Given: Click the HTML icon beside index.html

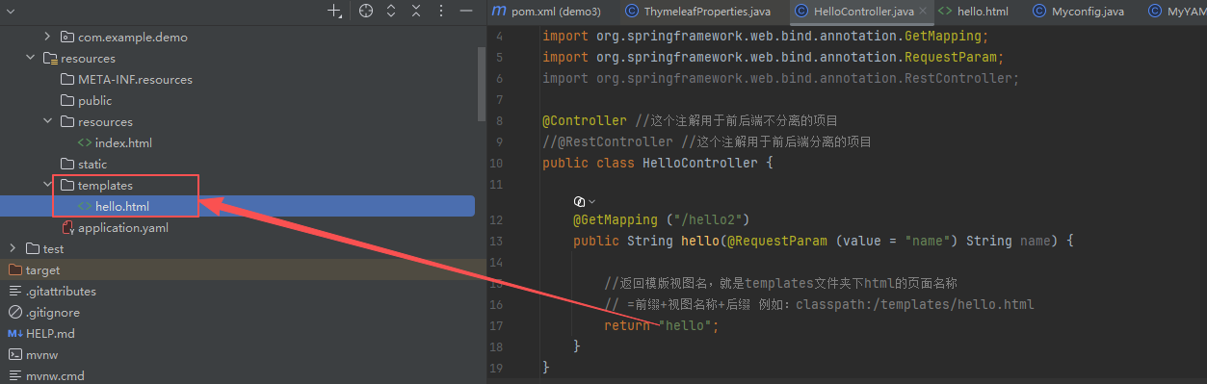Looking at the screenshot, I should 85,143.
